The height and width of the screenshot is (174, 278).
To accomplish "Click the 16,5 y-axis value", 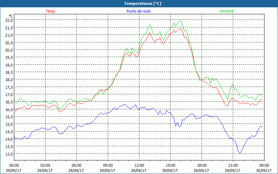I will (x=9, y=102).
